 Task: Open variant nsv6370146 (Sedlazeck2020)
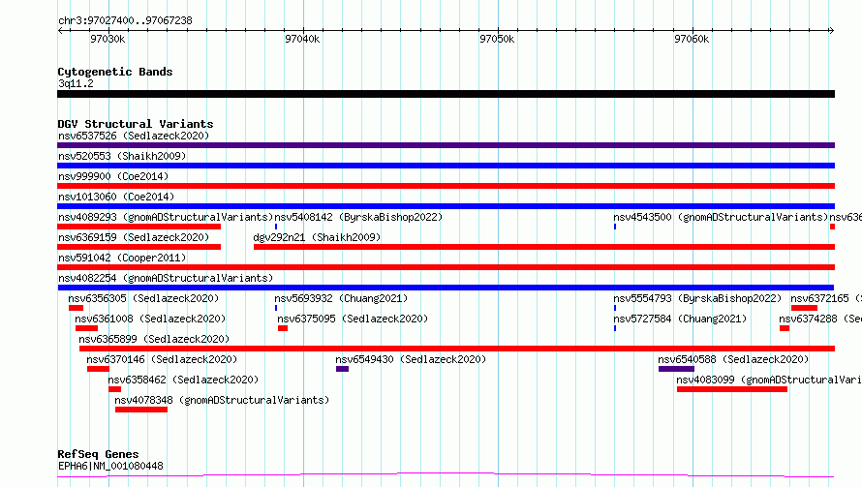(x=162, y=359)
